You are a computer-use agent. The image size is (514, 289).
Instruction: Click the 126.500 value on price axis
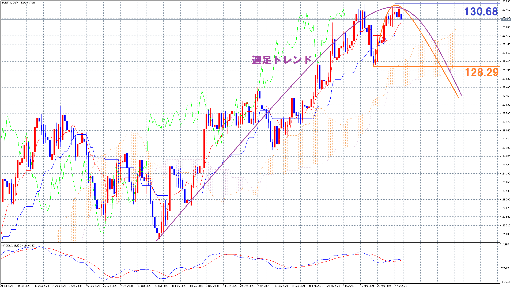506,113
